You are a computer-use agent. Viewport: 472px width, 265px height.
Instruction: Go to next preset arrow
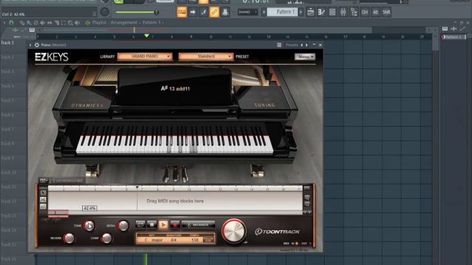click(306, 45)
